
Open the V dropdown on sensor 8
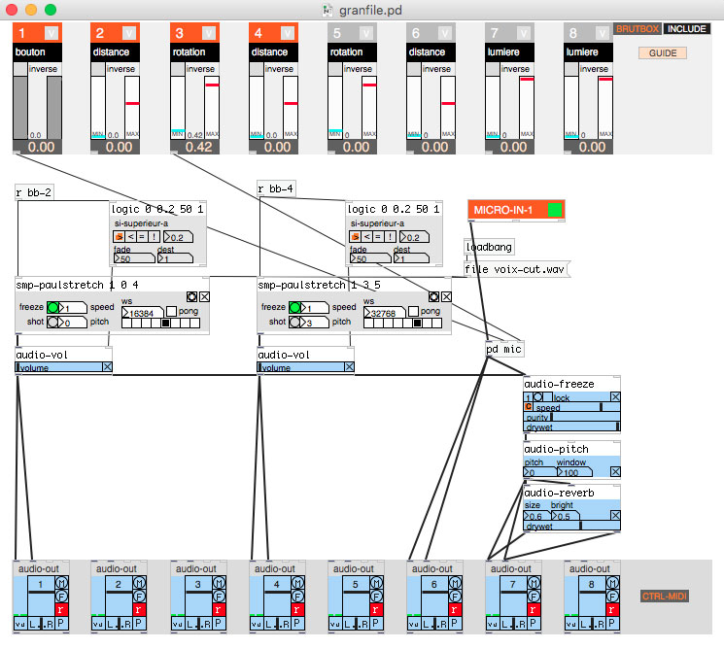click(603, 33)
